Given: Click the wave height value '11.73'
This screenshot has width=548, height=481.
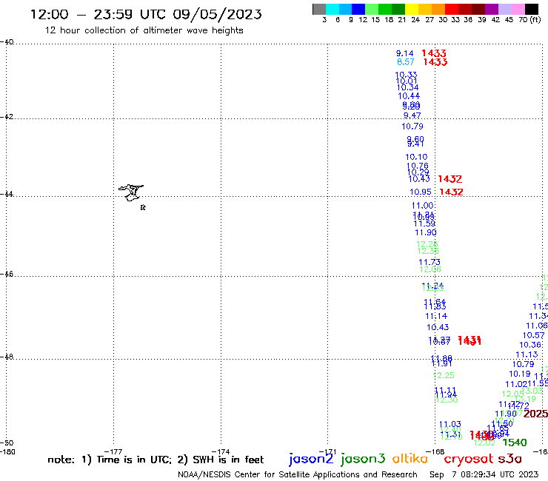Looking at the screenshot, I should [x=430, y=262].
